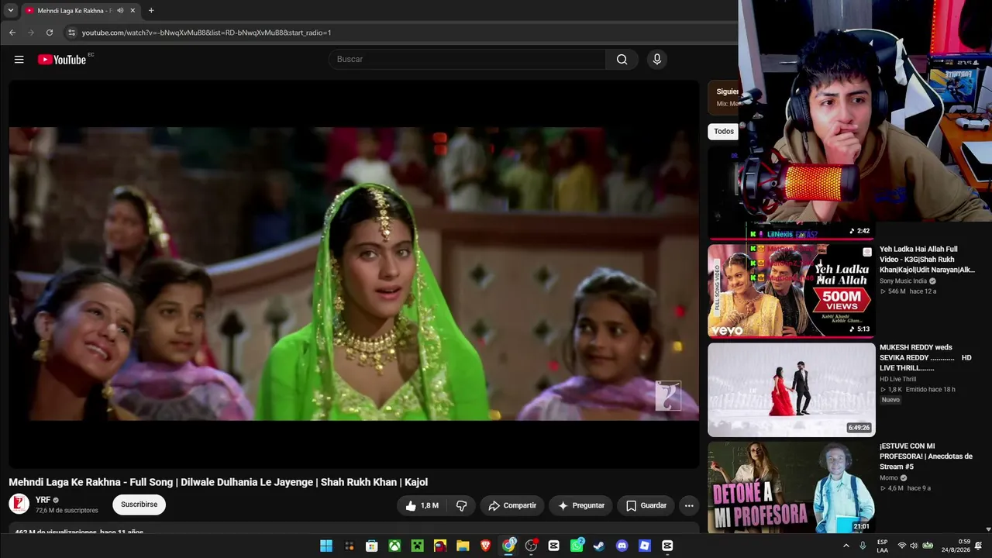The height and width of the screenshot is (558, 992).
Task: Go to YouTube home via logo
Action: click(62, 60)
